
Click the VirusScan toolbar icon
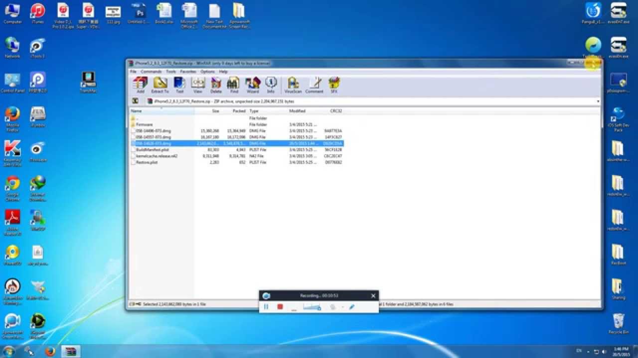pyautogui.click(x=293, y=85)
